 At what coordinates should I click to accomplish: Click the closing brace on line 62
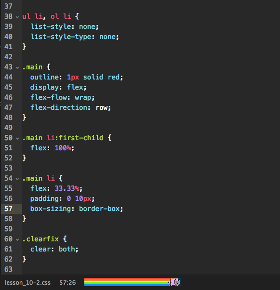24,259
